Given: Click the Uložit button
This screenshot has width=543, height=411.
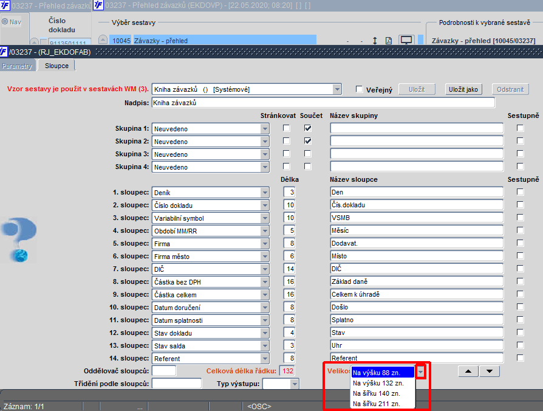Looking at the screenshot, I should (x=417, y=89).
